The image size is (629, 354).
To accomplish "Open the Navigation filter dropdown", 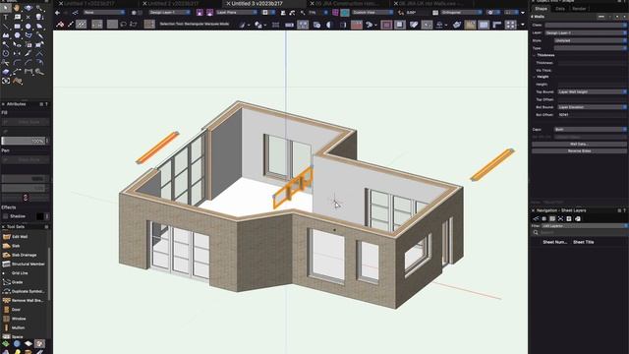I will coord(584,226).
